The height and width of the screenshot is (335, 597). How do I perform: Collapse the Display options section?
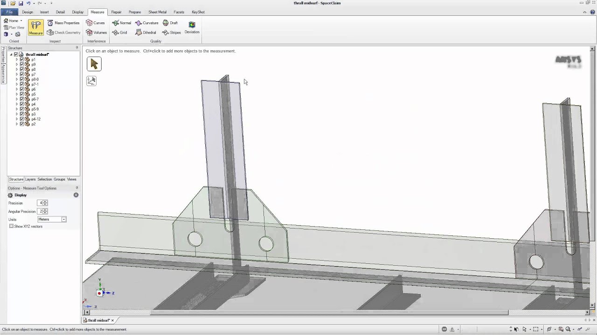76,195
